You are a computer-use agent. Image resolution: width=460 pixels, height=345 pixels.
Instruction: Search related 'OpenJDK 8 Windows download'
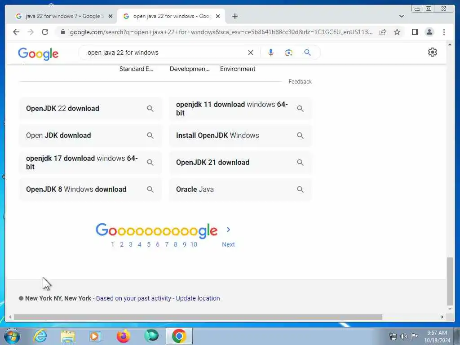tap(90, 190)
